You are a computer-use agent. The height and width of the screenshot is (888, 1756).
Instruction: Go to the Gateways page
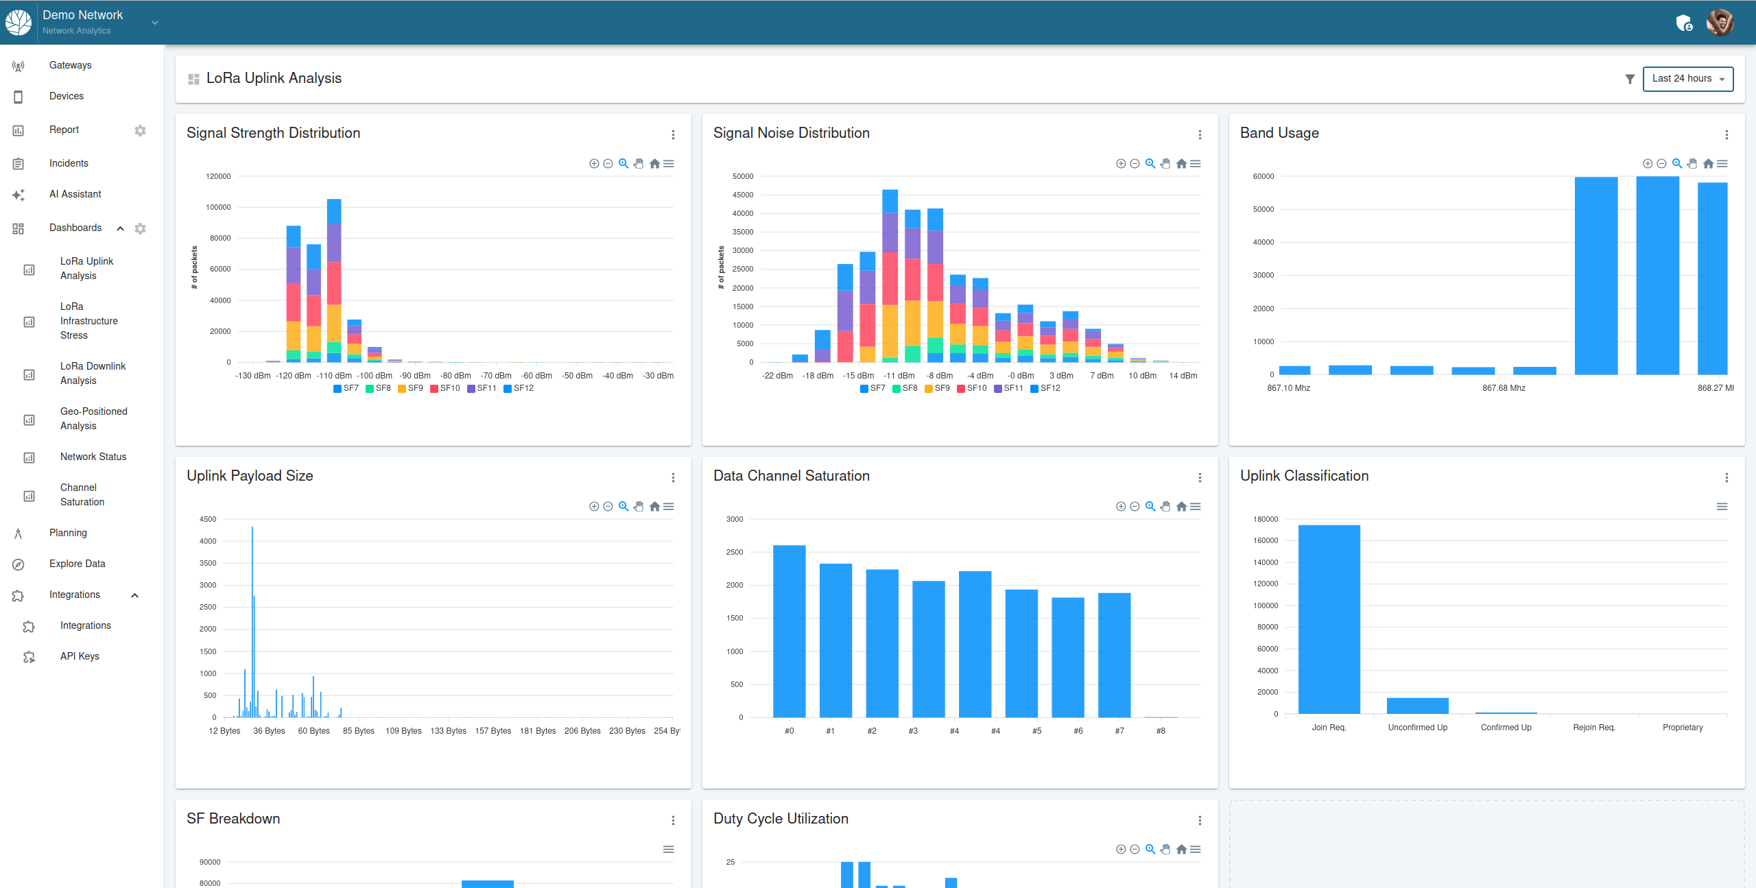(70, 65)
